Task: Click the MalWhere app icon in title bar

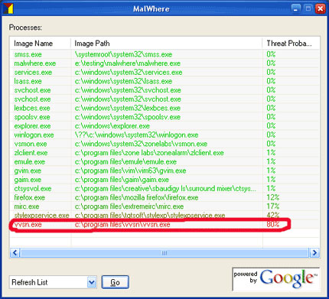Action: click(x=8, y=8)
